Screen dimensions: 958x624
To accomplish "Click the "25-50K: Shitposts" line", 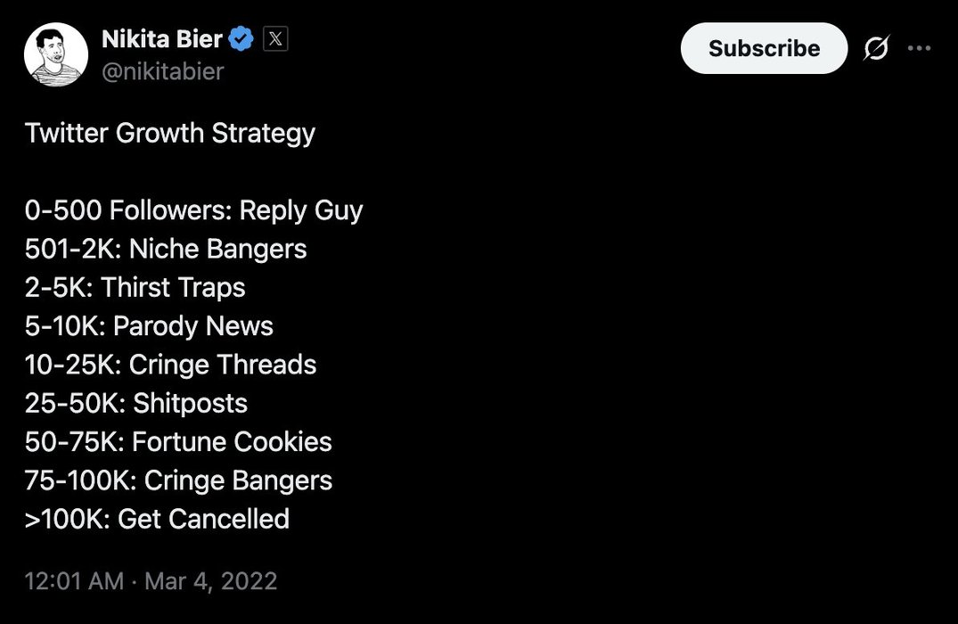I will click(x=136, y=403).
